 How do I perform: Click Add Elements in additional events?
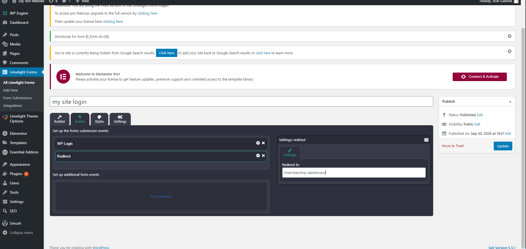coord(161,197)
